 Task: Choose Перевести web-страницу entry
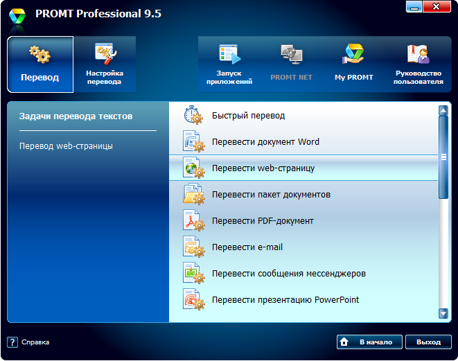coord(303,168)
